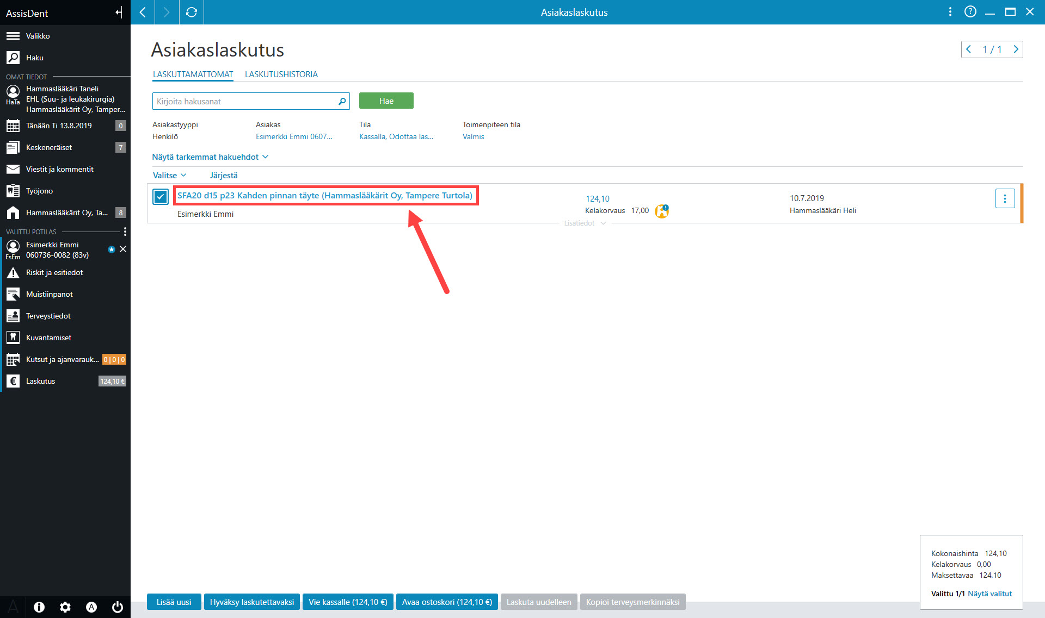1045x618 pixels.
Task: Open Hammaslääkärit Oy clinic home item
Action: click(x=65, y=213)
